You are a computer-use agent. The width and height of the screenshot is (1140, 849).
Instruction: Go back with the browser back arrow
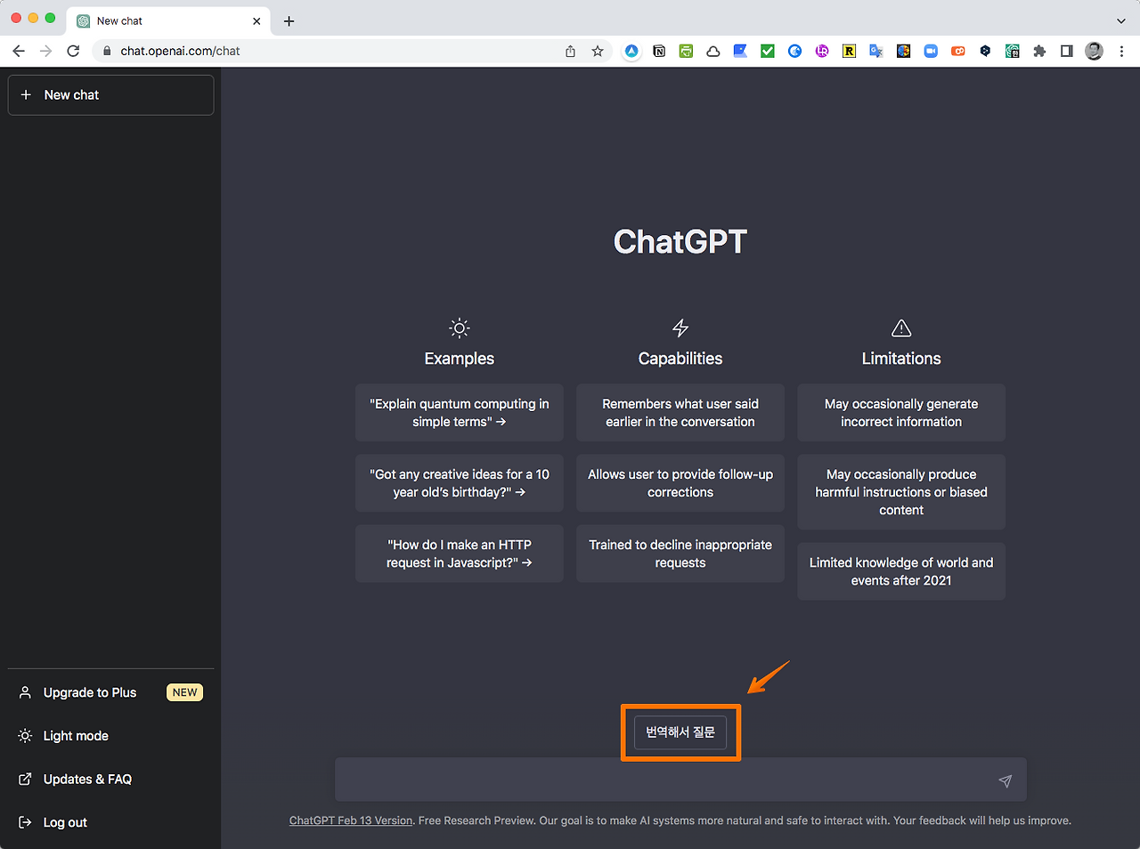[x=19, y=51]
